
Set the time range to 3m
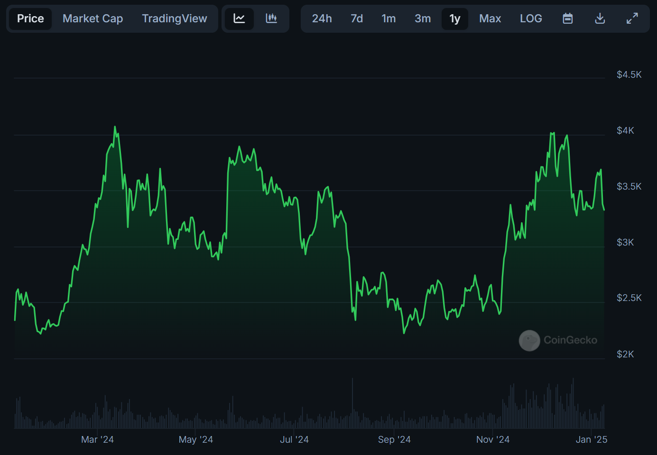[x=423, y=18]
